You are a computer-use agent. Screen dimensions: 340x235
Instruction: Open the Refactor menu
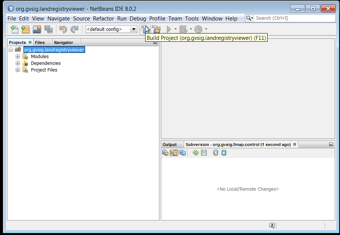103,18
